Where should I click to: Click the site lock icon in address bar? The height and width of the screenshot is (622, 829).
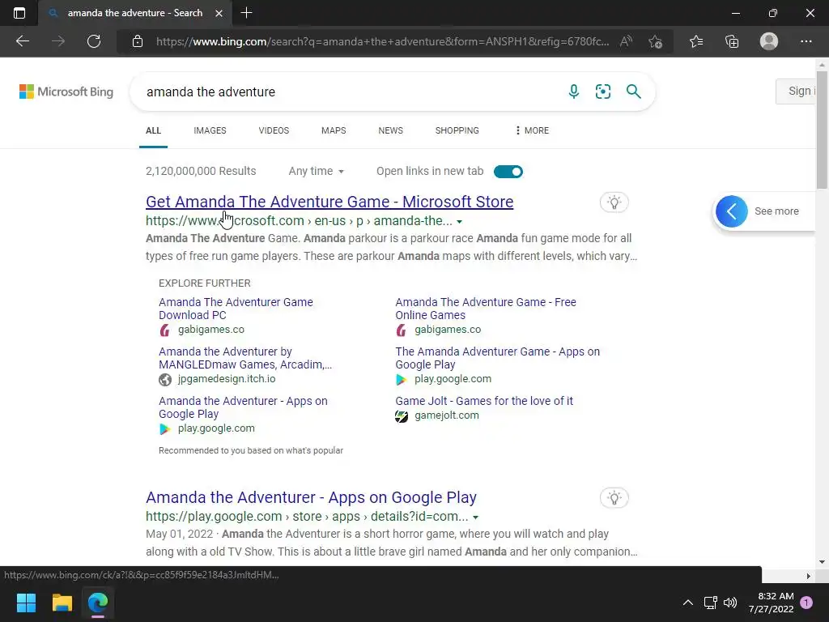pos(138,41)
